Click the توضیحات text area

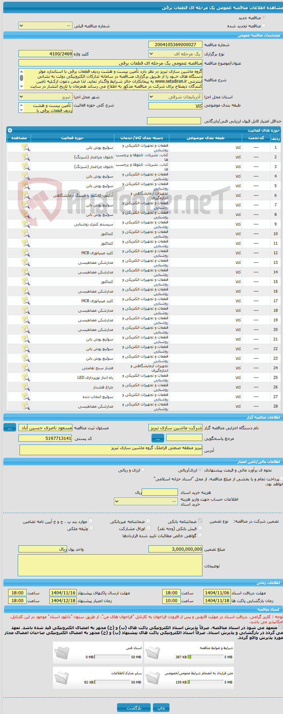(110, 565)
